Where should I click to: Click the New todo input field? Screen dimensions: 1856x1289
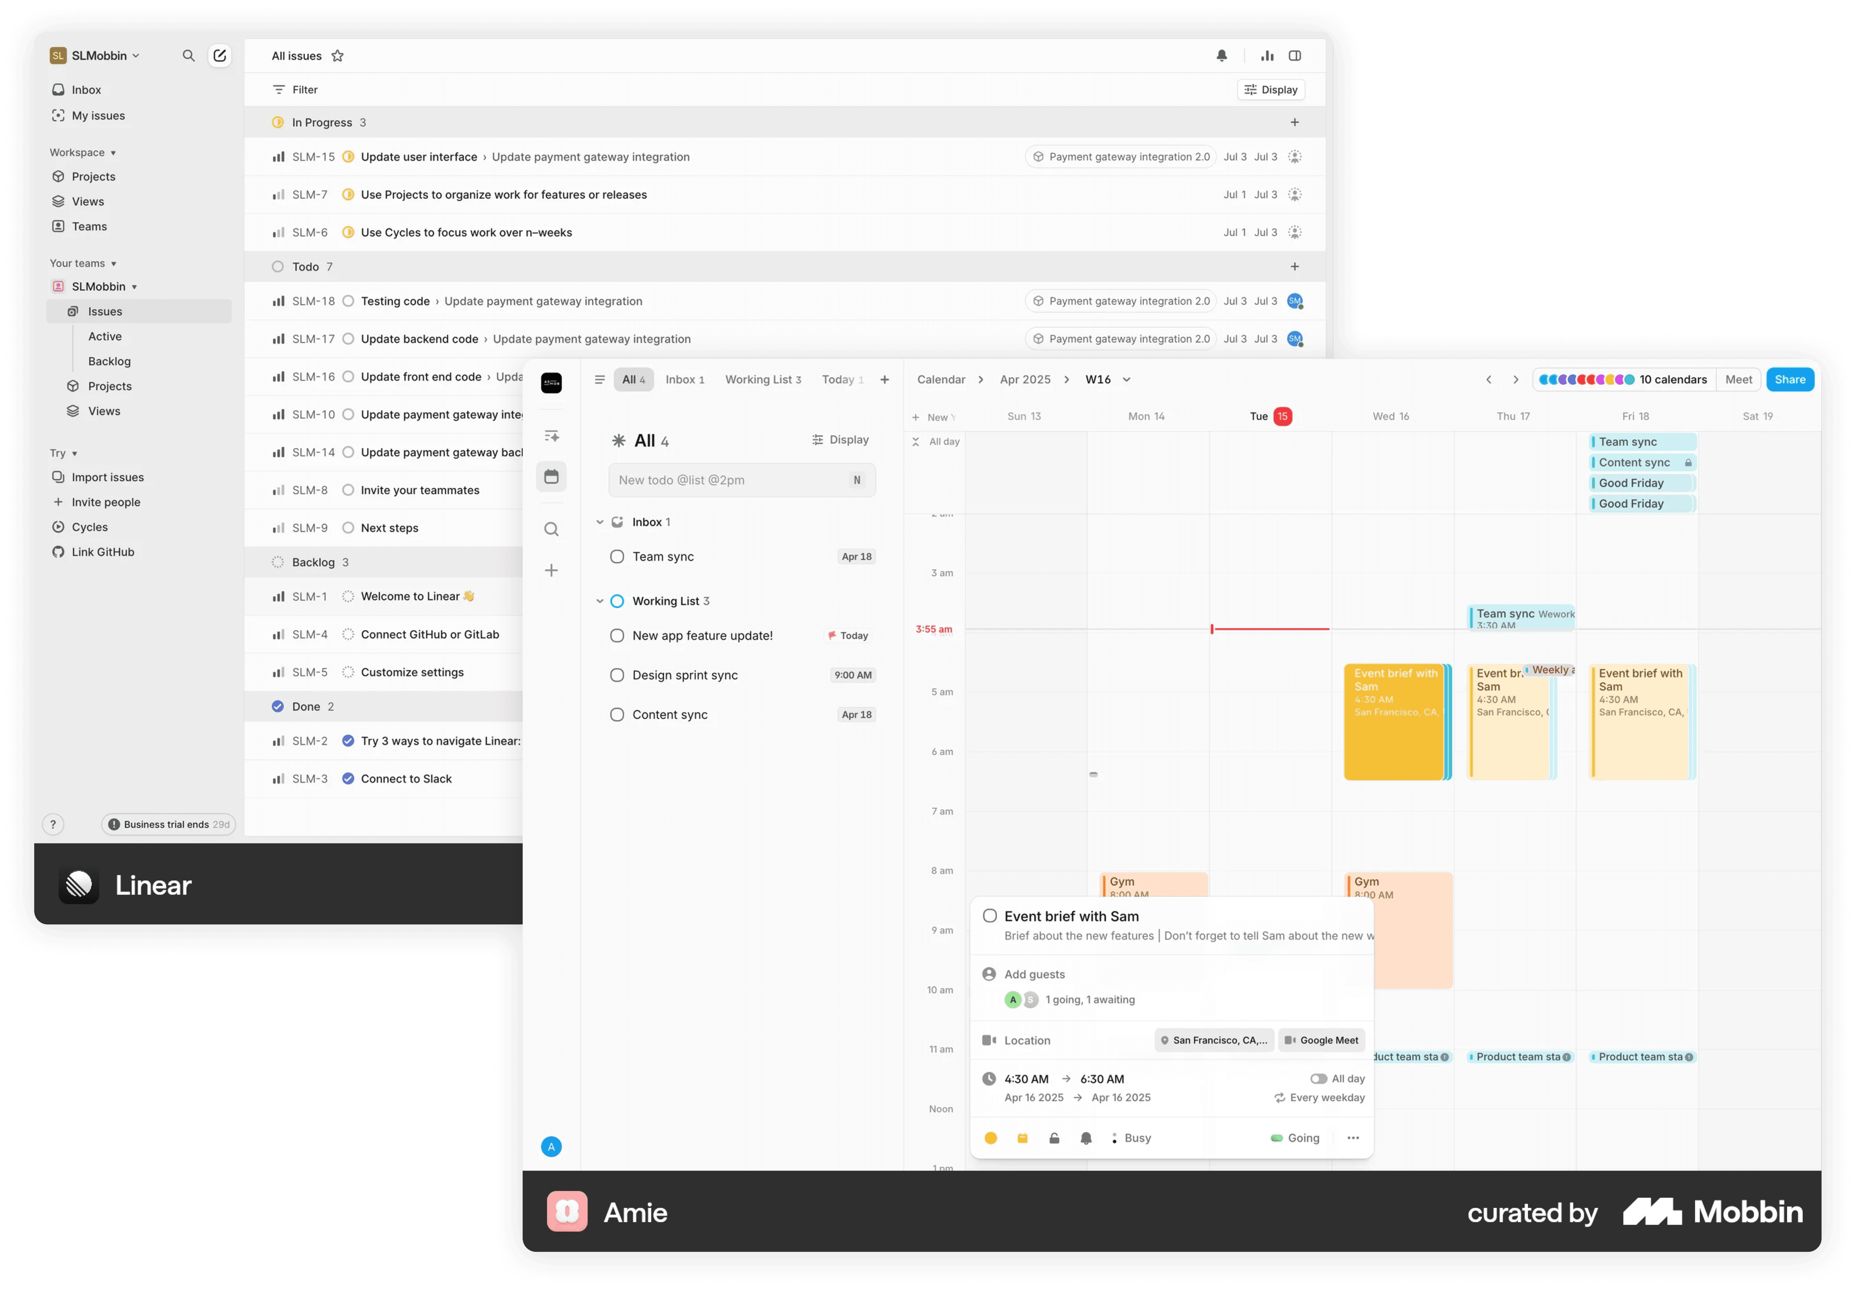(x=727, y=480)
